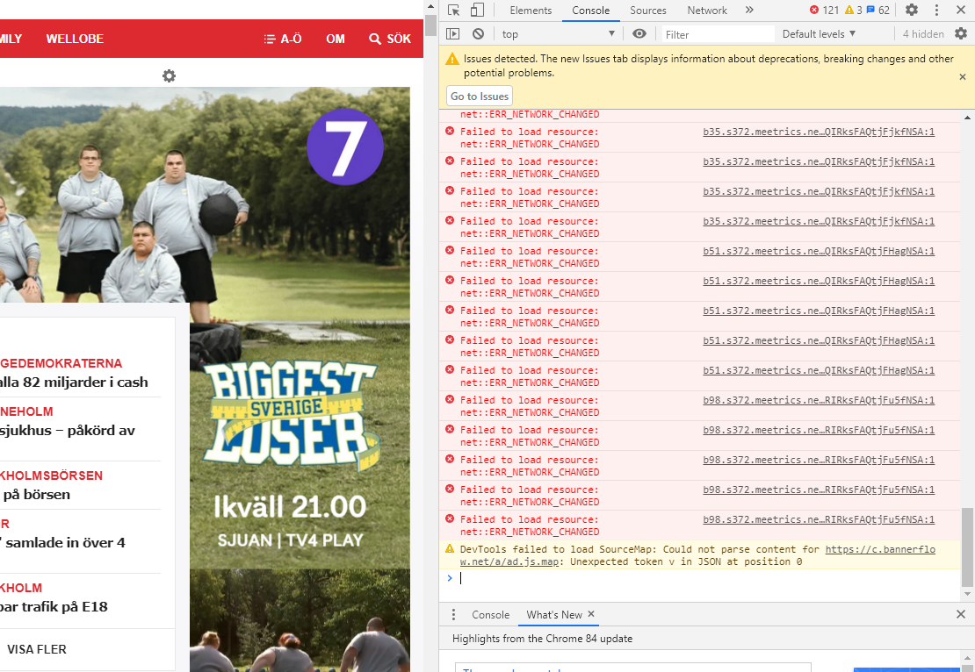Image resolution: width=975 pixels, height=672 pixels.
Task: Open console settings gear
Action: coord(960,34)
